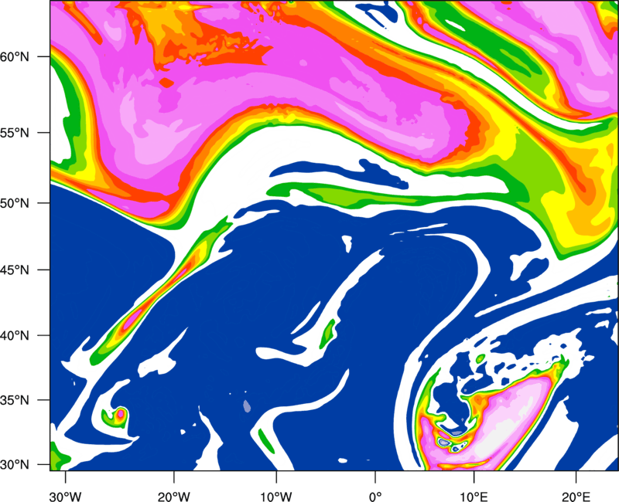The height and width of the screenshot is (502, 619).
Task: Click the 20°E longitude label
Action: pyautogui.click(x=576, y=496)
